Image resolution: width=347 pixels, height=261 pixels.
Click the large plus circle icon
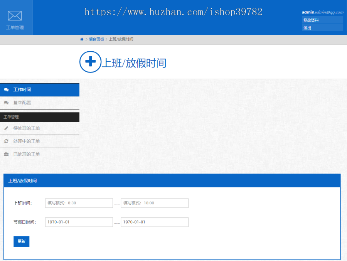[x=90, y=62]
